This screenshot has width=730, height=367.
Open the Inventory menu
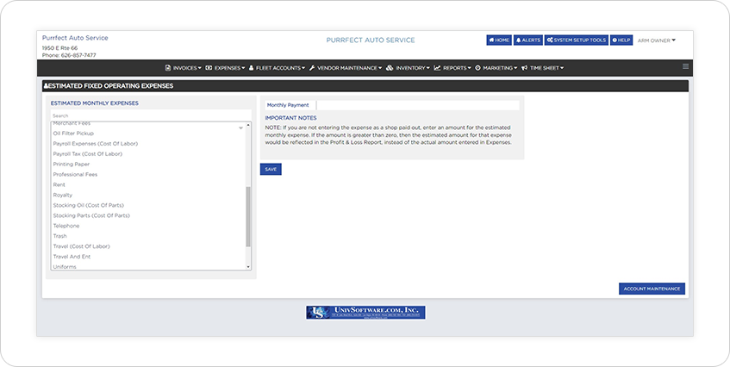click(x=408, y=68)
